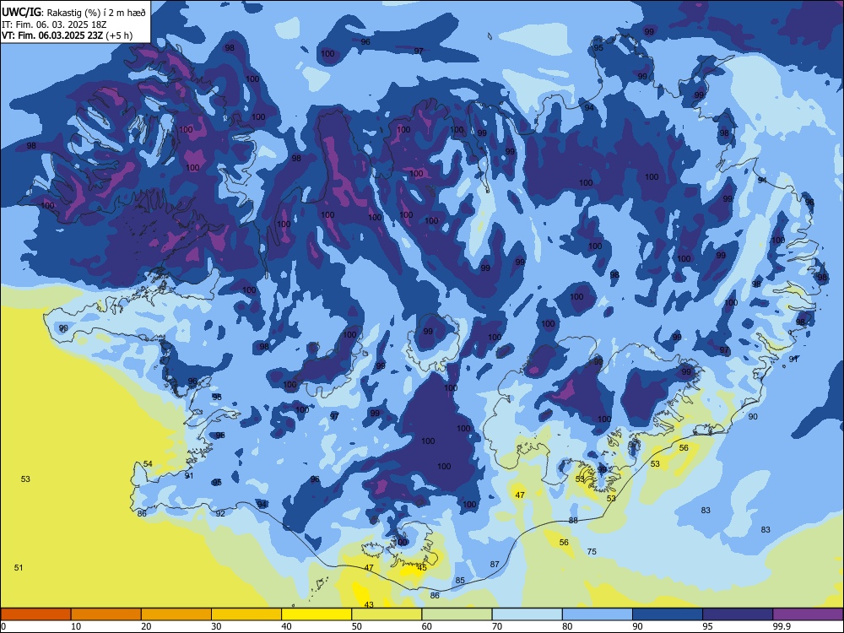
Task: Select the lightest blue 70–80 legend swatch
Action: pos(527,614)
